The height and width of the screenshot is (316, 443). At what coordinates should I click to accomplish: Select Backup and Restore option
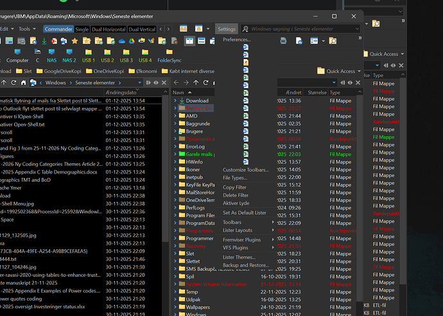(x=247, y=265)
